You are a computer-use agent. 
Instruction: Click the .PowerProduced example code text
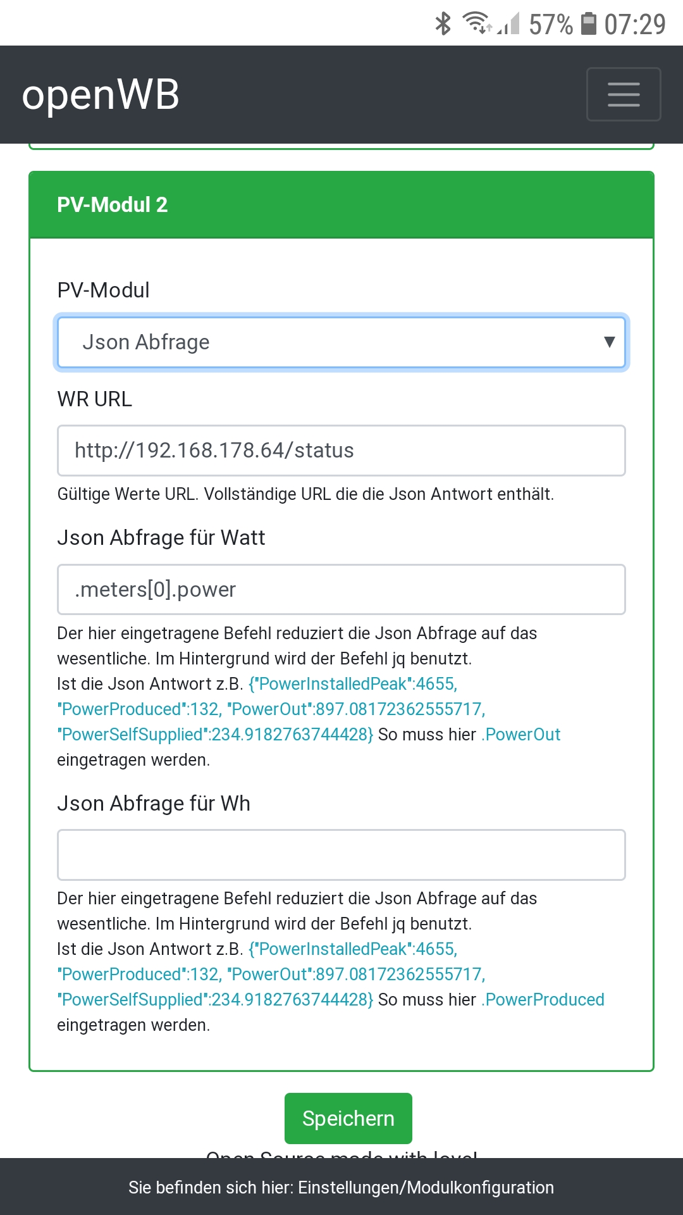click(x=543, y=1000)
